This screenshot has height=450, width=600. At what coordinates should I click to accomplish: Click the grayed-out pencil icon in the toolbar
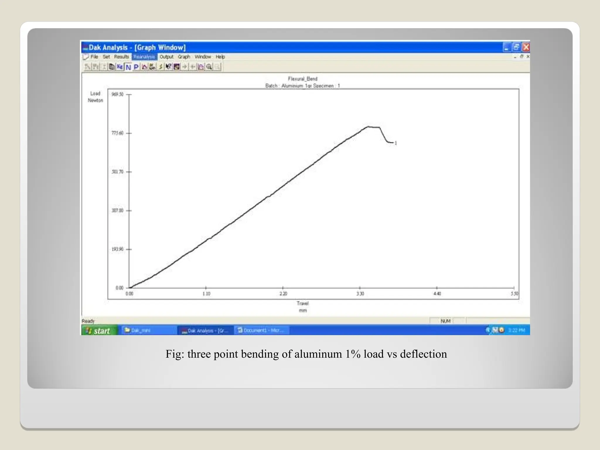click(87, 67)
